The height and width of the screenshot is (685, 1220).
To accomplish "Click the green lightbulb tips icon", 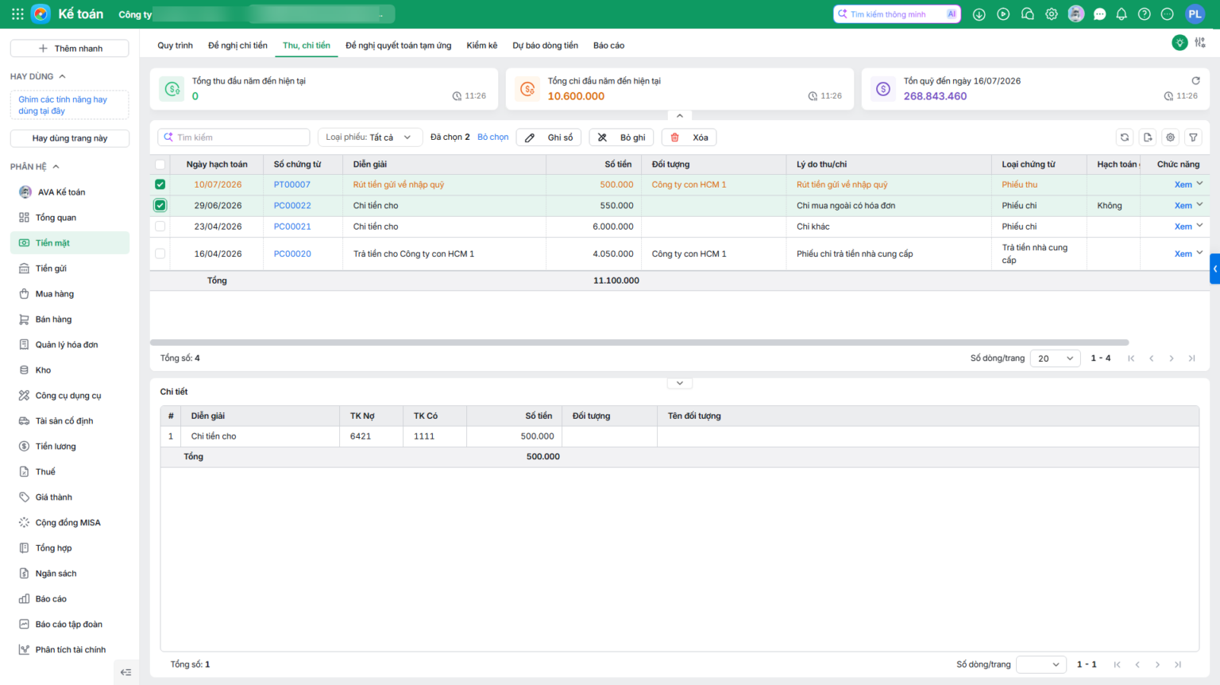I will click(1179, 43).
